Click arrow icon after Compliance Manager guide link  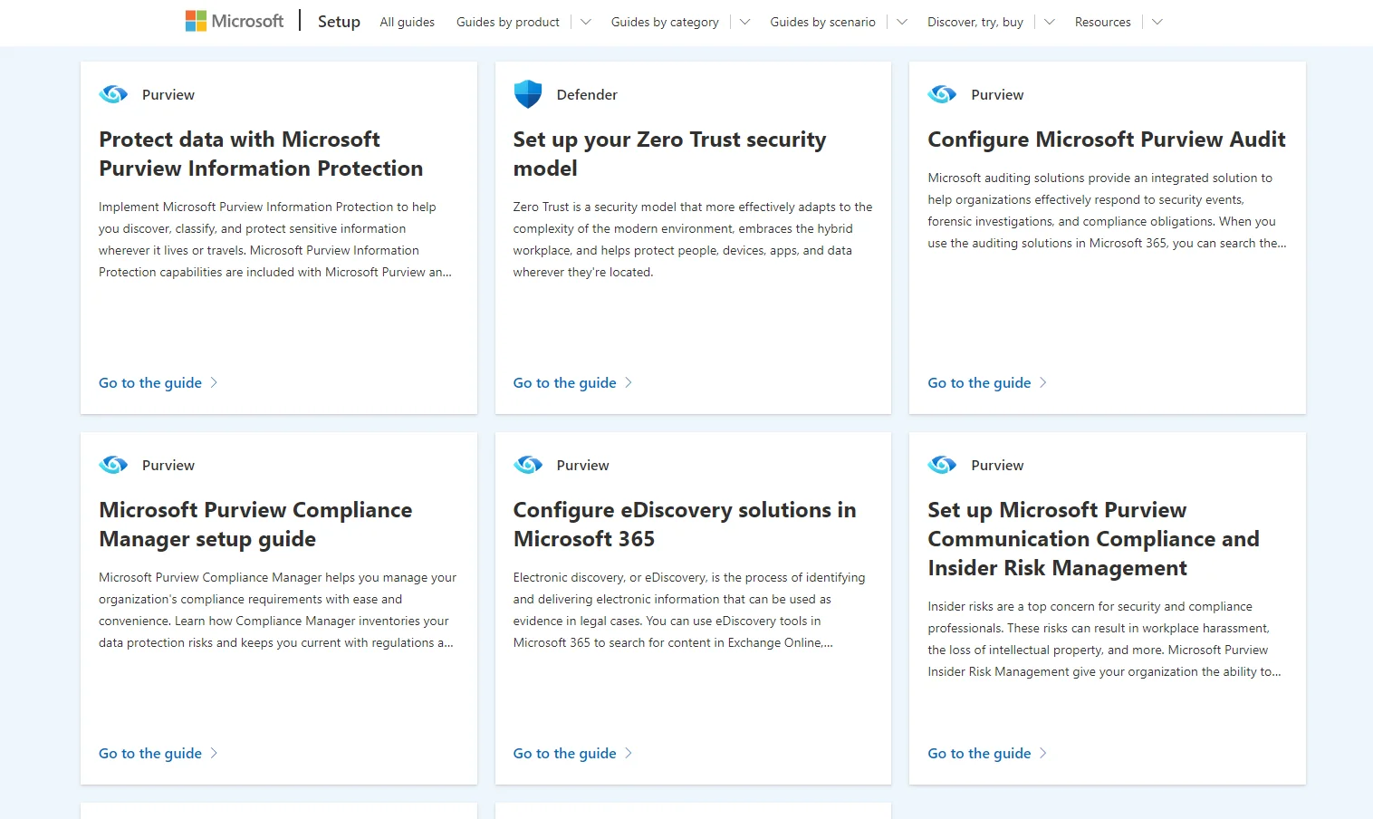[214, 753]
